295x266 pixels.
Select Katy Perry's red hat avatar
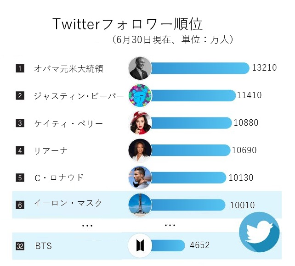pyautogui.click(x=140, y=123)
